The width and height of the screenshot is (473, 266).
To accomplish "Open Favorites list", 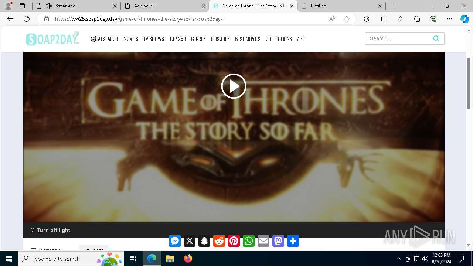I will (x=401, y=19).
